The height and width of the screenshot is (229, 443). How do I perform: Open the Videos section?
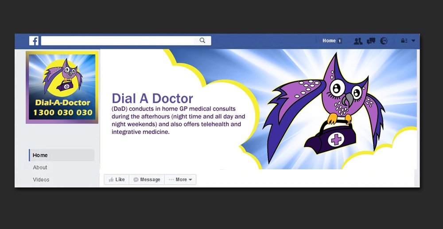[x=41, y=179]
